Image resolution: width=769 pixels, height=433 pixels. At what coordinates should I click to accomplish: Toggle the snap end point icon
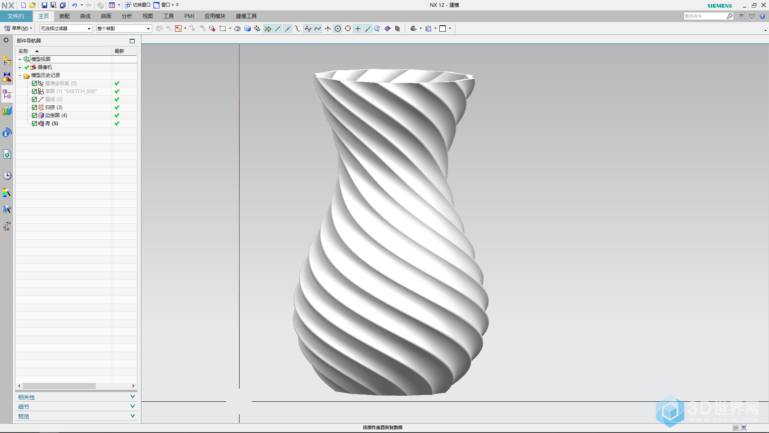pos(278,28)
